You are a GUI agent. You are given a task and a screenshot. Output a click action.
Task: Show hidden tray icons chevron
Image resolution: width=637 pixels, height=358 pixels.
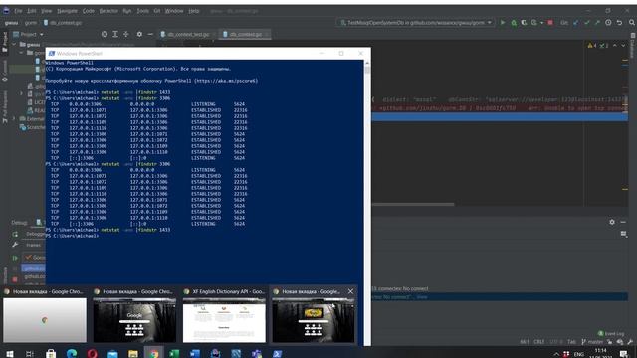(556, 354)
